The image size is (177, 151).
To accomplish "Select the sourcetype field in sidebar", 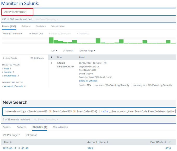I will pyautogui.click(x=10, y=76).
